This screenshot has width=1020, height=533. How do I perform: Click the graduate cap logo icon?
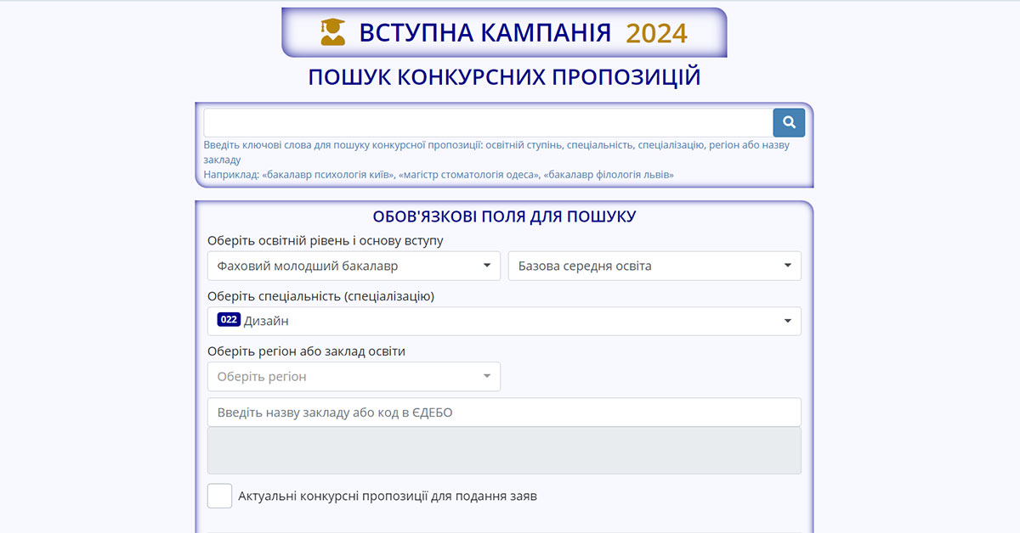(x=333, y=32)
